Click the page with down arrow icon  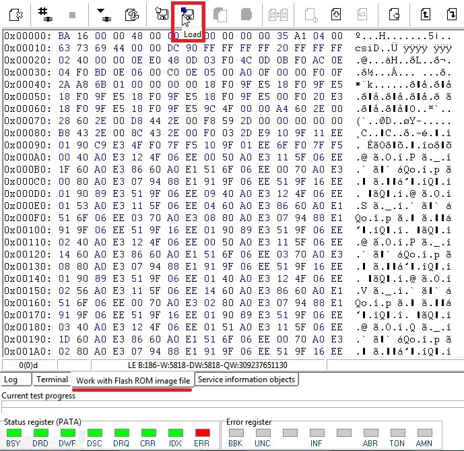pyautogui.click(x=335, y=13)
